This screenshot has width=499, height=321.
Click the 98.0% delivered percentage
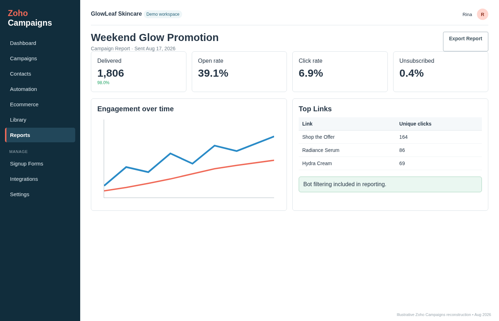tap(103, 83)
